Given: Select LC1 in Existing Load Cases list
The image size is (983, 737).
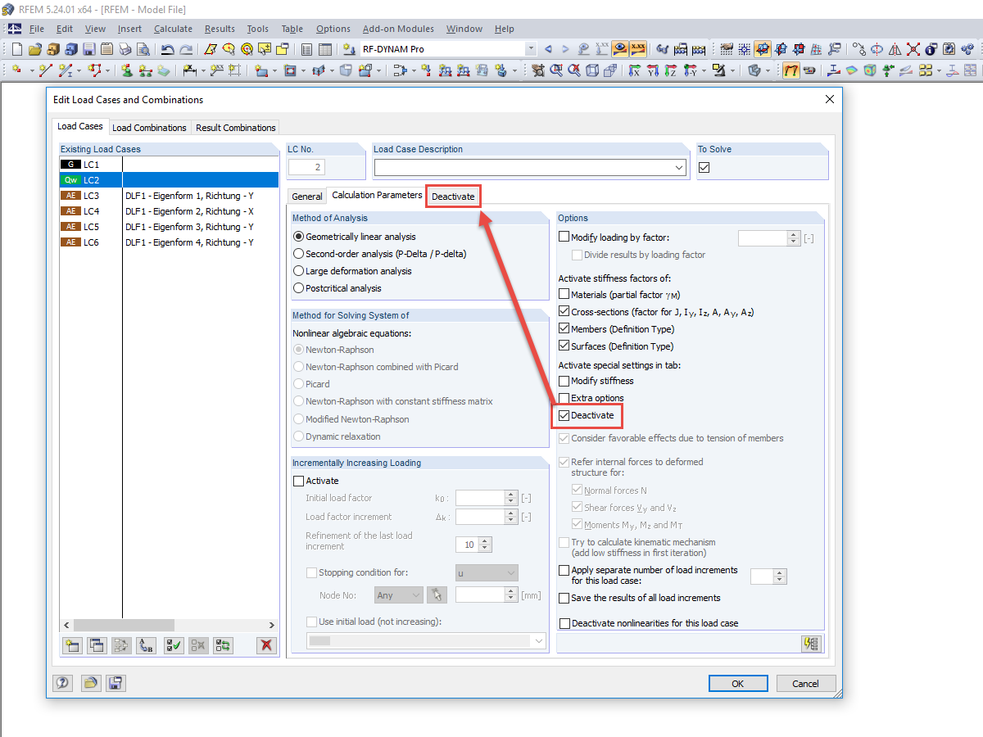Looking at the screenshot, I should (170, 165).
